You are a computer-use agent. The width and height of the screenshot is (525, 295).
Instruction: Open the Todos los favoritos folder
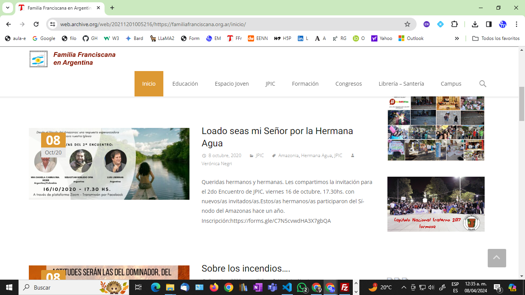click(496, 38)
